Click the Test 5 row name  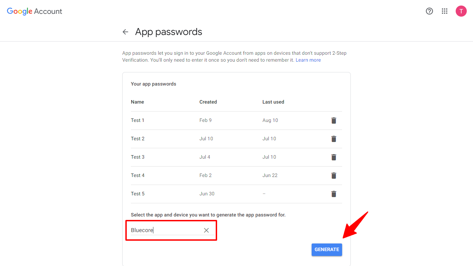(x=138, y=194)
